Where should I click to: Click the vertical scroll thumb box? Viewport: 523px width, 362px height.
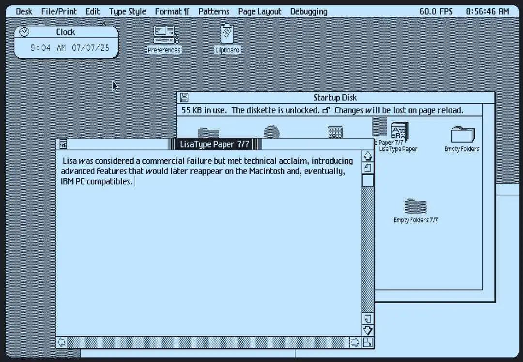(x=368, y=180)
